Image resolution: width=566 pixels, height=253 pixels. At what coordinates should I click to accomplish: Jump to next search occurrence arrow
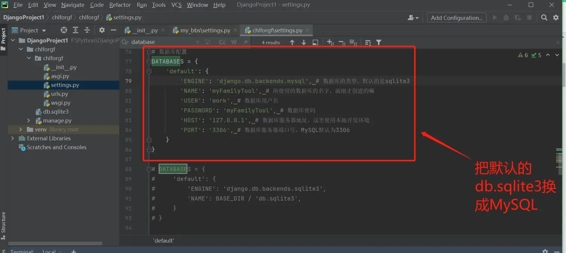click(304, 42)
